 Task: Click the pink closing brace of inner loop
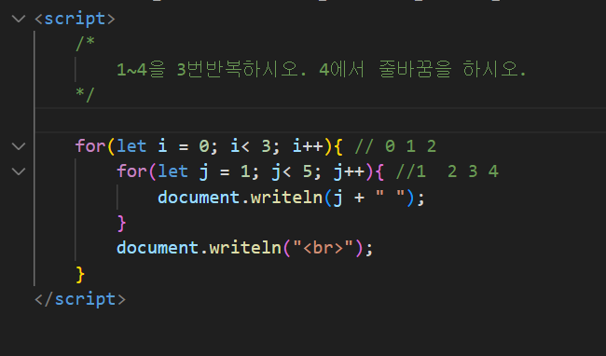[x=122, y=223]
